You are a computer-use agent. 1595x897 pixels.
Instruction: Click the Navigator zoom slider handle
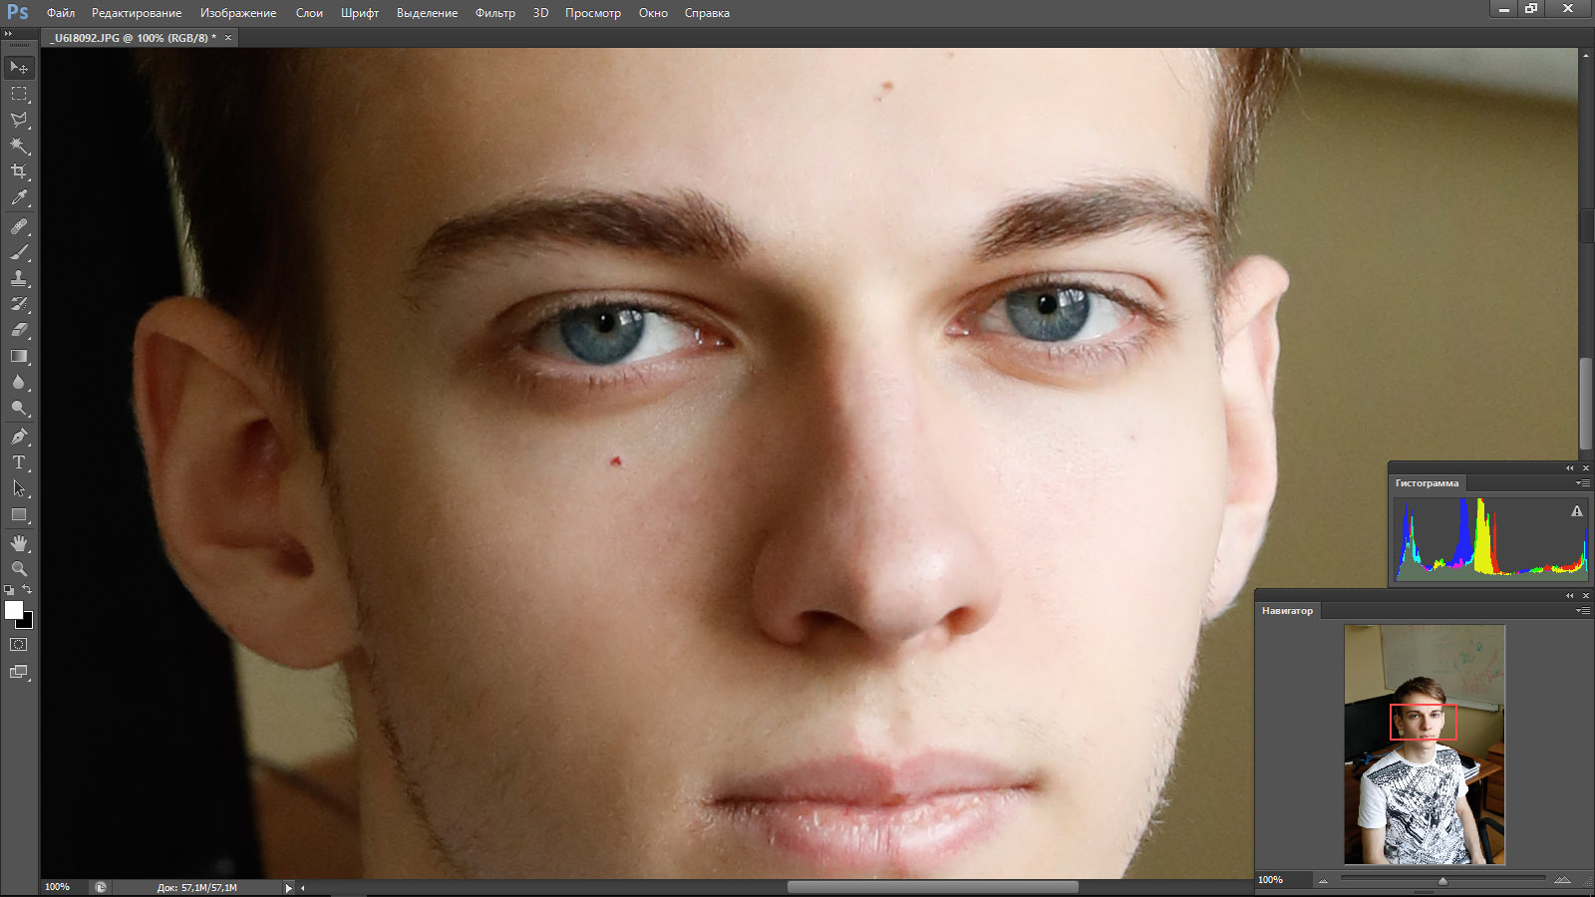1441,880
